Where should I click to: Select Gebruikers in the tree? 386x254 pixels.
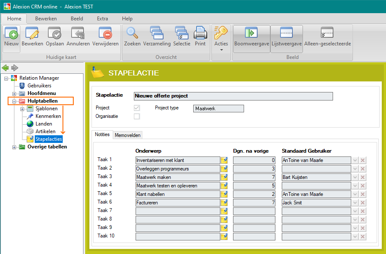tap(39, 86)
